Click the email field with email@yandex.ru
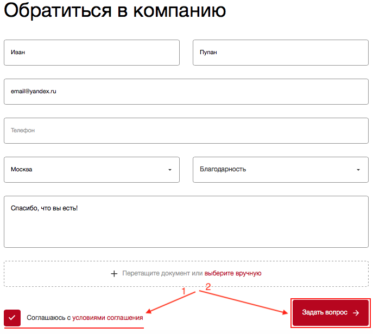The width and height of the screenshot is (373, 334). point(186,92)
